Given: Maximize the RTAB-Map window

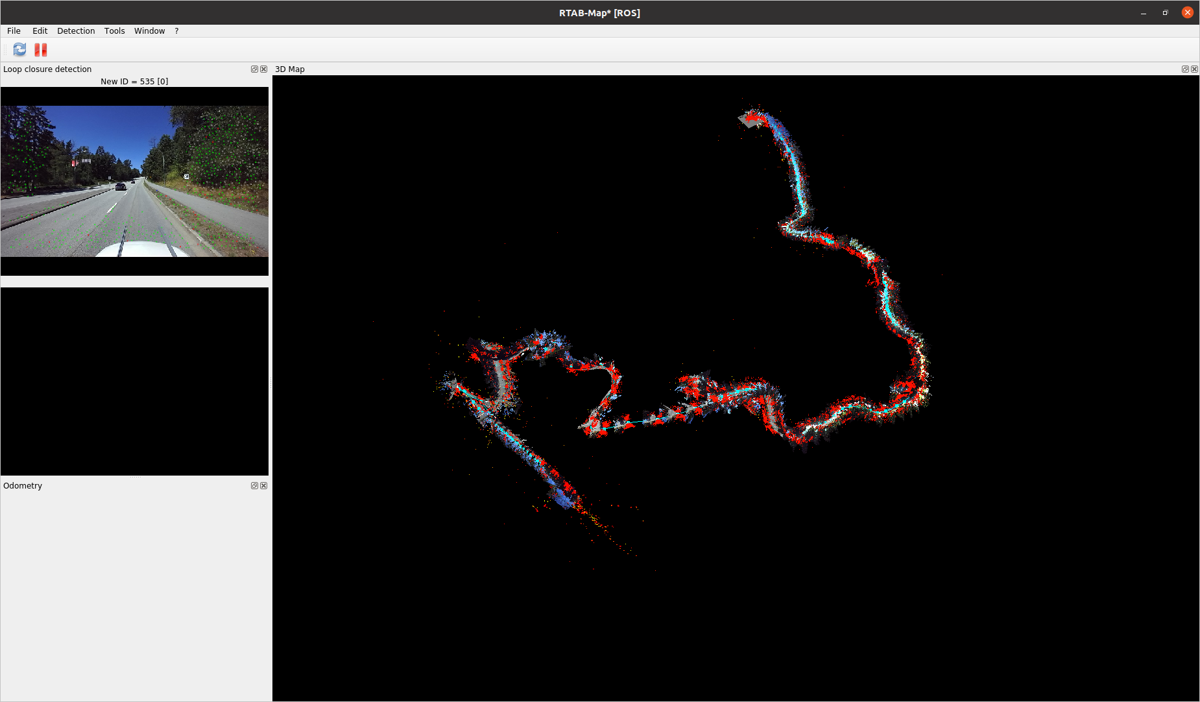Looking at the screenshot, I should point(1165,13).
